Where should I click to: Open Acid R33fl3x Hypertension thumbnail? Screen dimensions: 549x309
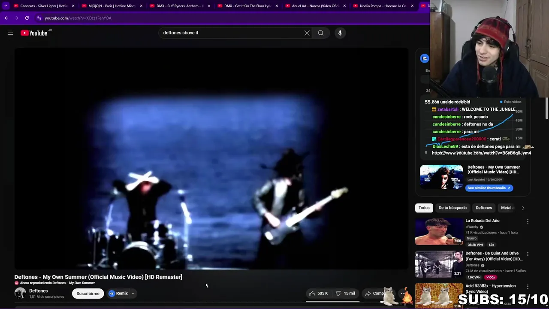(439, 296)
